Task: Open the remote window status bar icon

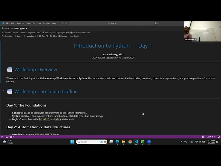Action: pyautogui.click(x=2, y=137)
